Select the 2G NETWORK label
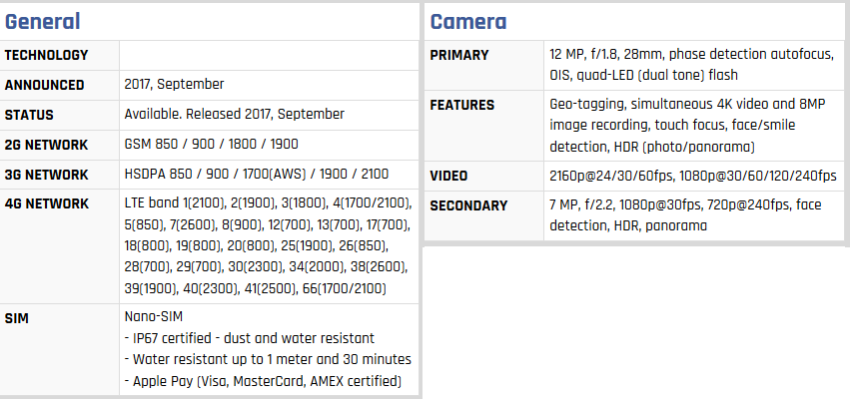The height and width of the screenshot is (399, 850). (x=46, y=145)
